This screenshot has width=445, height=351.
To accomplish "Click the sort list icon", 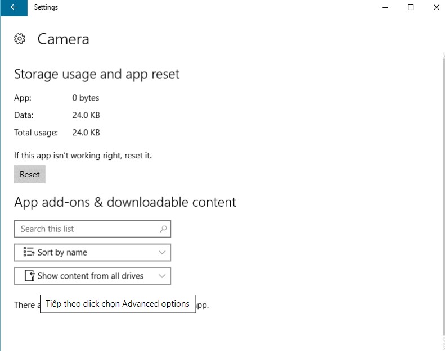I will pos(29,252).
